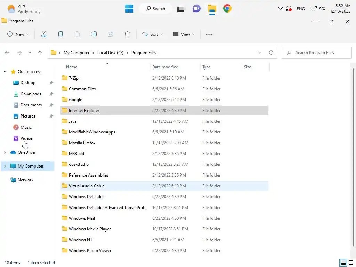Open the Chat app on taskbar
The image size is (356, 267).
click(196, 9)
